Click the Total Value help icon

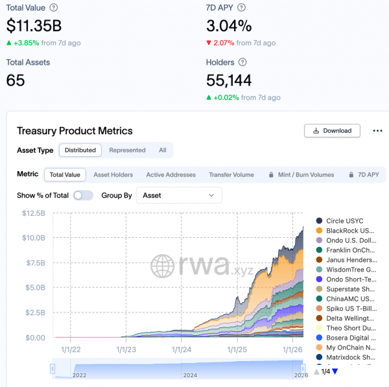pyautogui.click(x=53, y=7)
